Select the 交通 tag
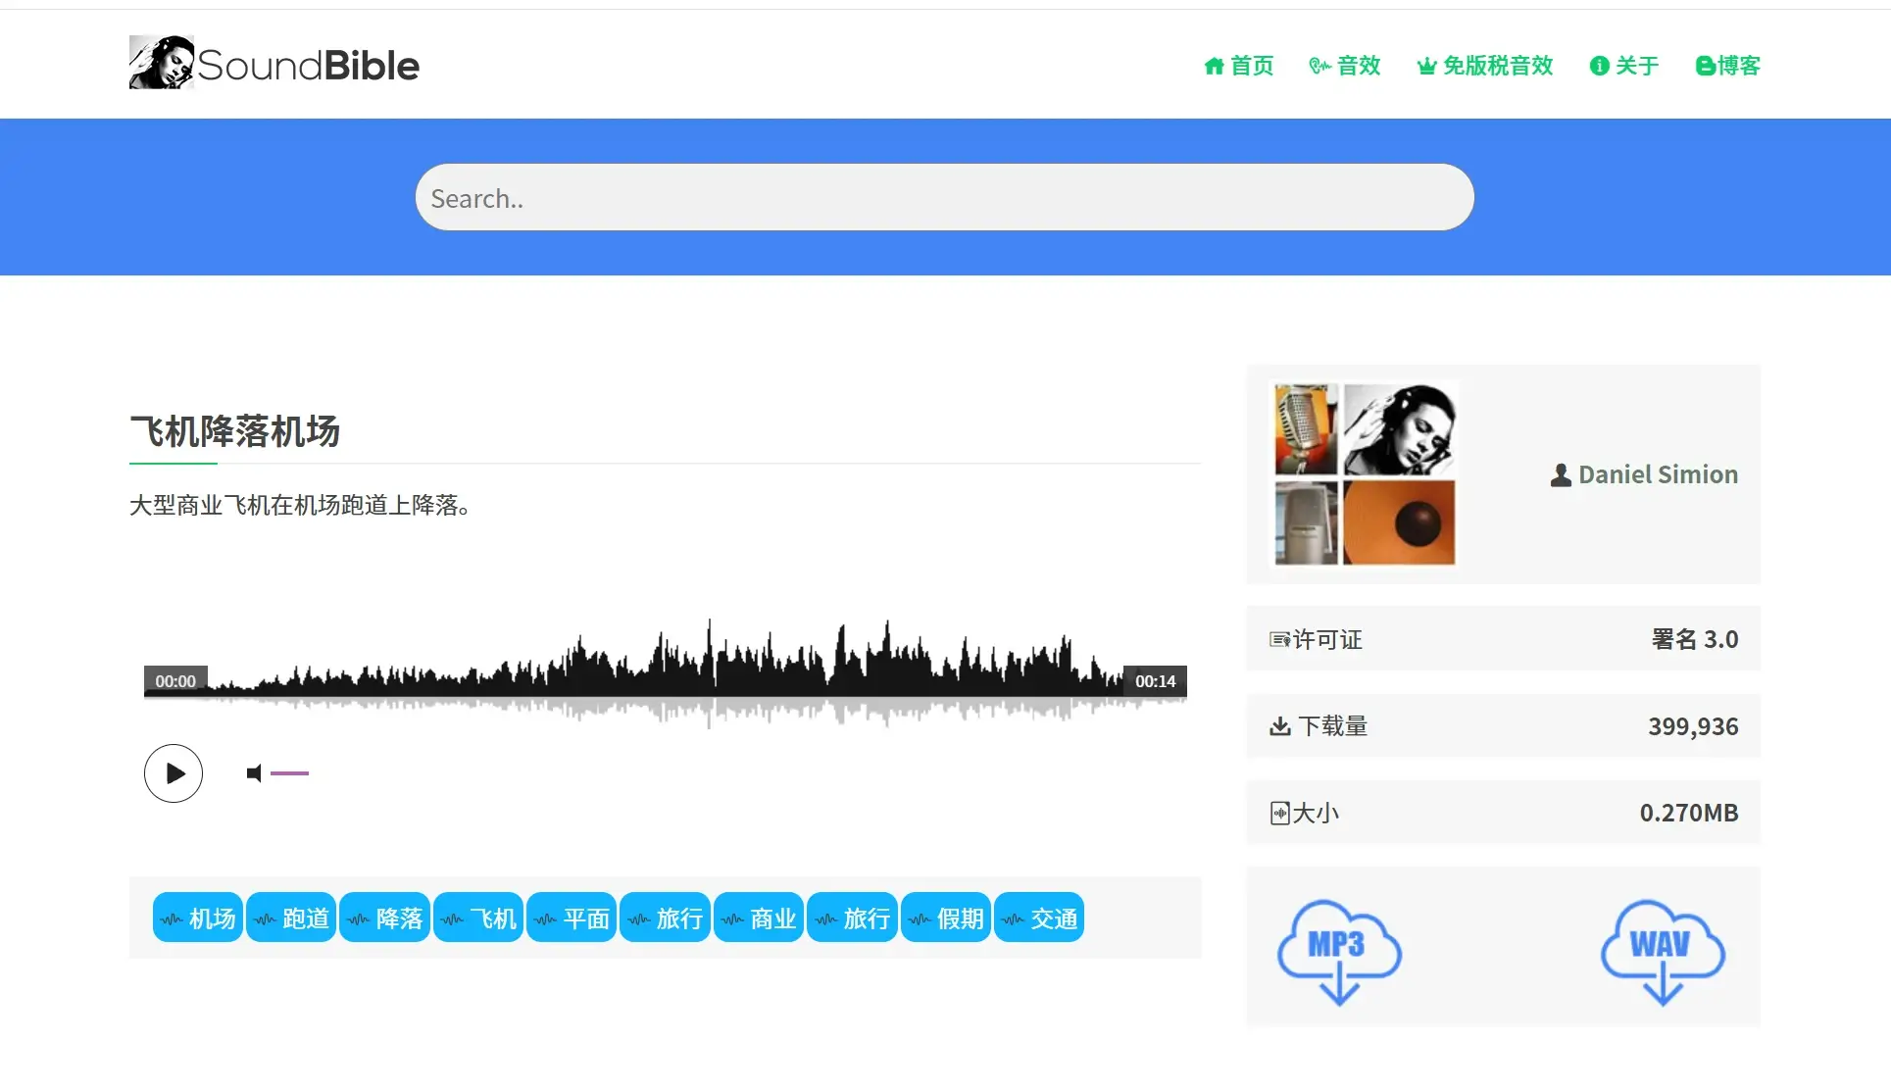Viewport: 1891px width, 1092px height. click(1038, 918)
